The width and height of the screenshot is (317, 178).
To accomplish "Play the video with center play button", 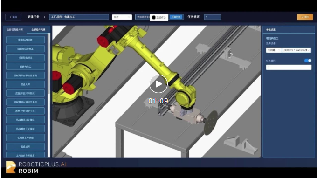I will [158, 84].
